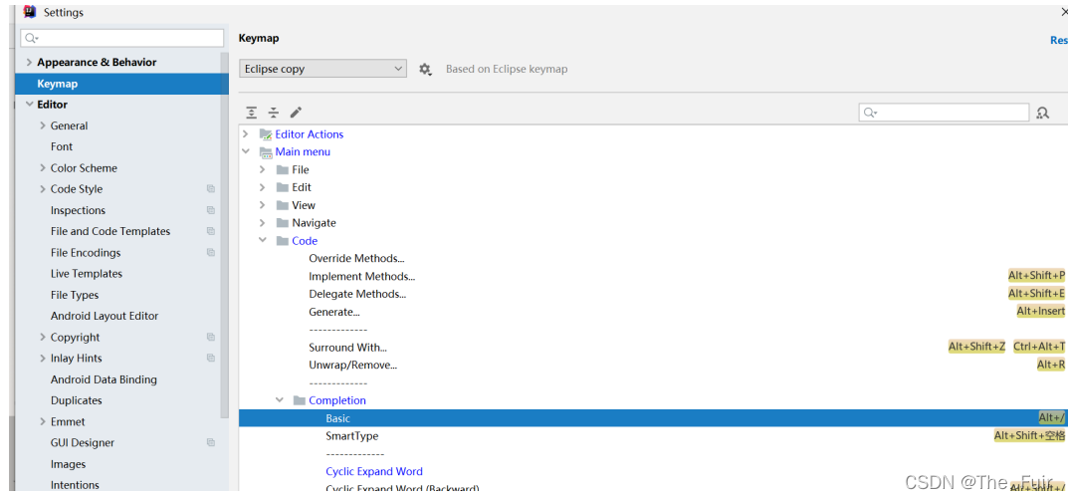Image resolution: width=1068 pixels, height=499 pixels.
Task: Click IntelliJ logo in Settings title bar
Action: click(30, 12)
